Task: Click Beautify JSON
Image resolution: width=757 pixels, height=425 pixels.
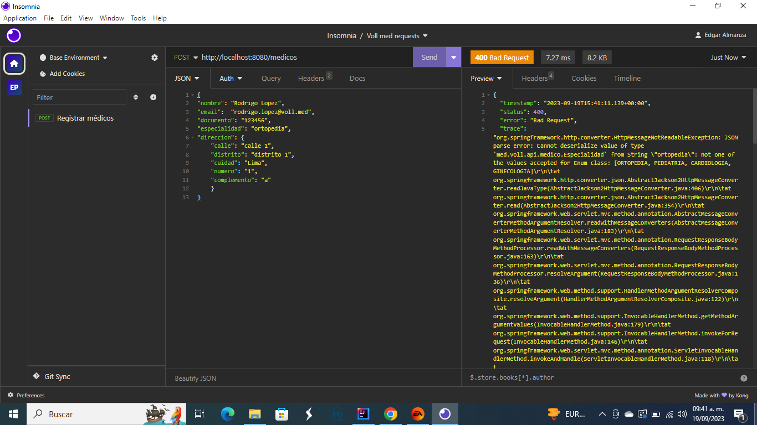Action: tap(196, 379)
